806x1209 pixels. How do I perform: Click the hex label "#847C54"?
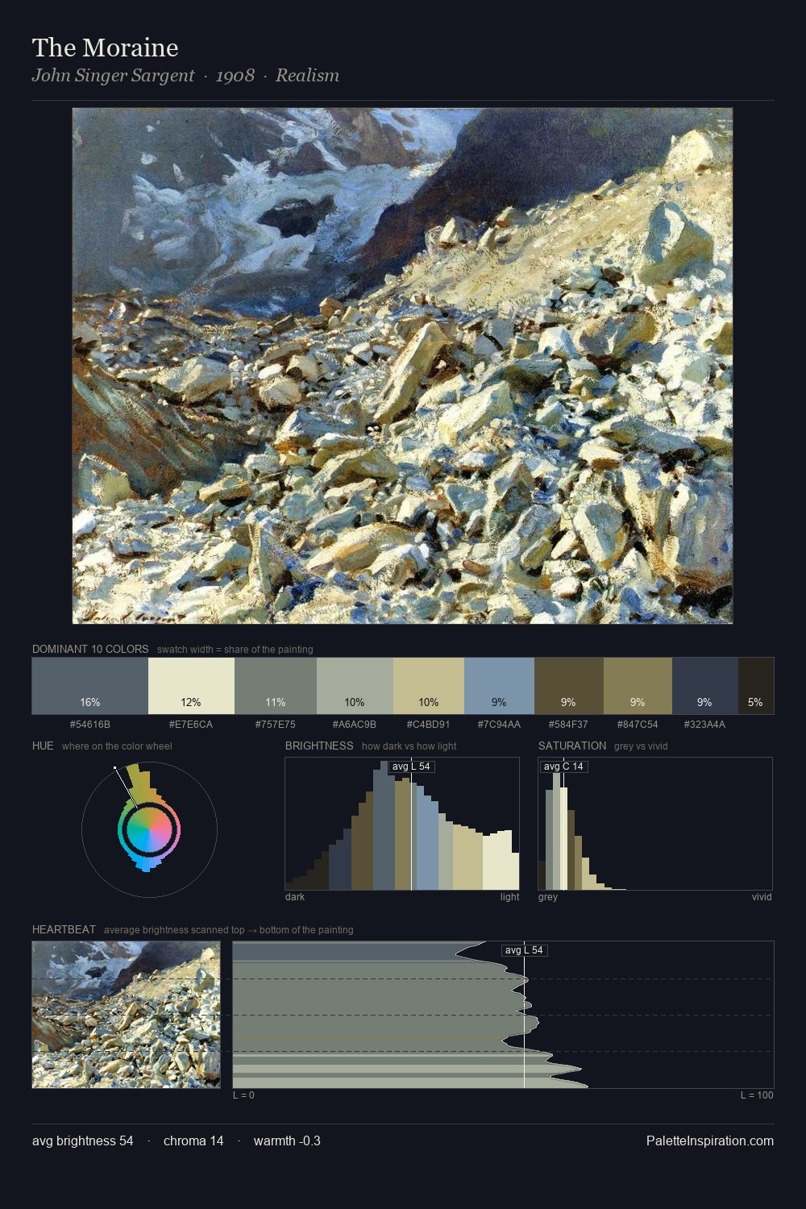pos(638,725)
